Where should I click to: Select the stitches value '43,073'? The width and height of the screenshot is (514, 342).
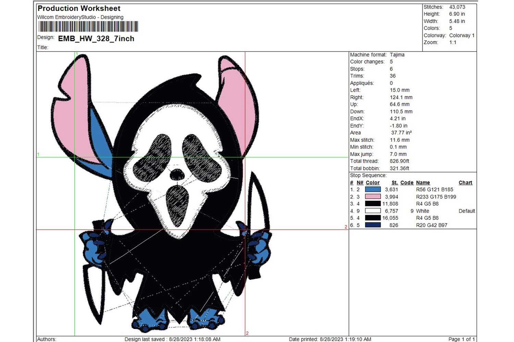coord(457,7)
